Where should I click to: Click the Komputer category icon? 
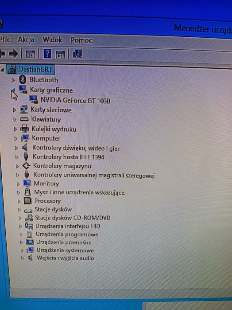[x=25, y=138]
